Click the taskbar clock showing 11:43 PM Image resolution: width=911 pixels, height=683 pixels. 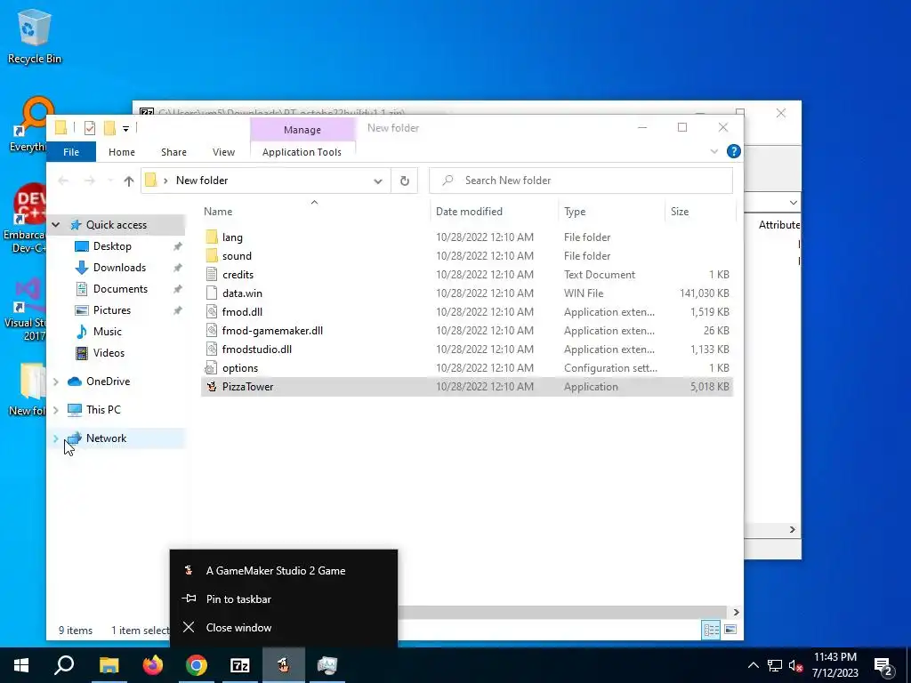click(x=834, y=665)
